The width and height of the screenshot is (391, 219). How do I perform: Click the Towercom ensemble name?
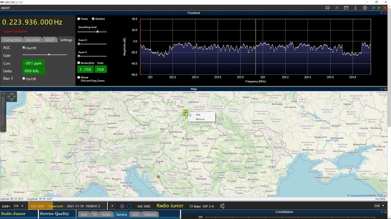click(56, 206)
